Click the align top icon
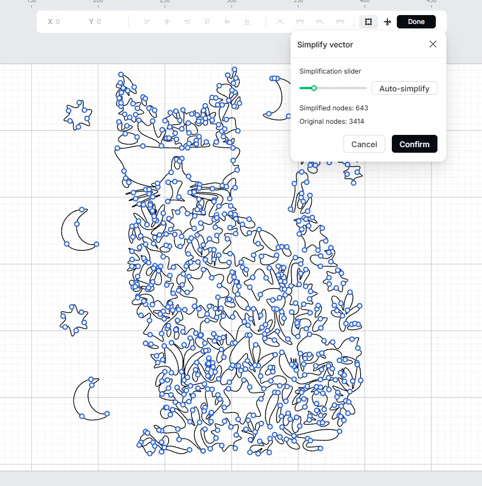The width and height of the screenshot is (482, 486). (207, 22)
